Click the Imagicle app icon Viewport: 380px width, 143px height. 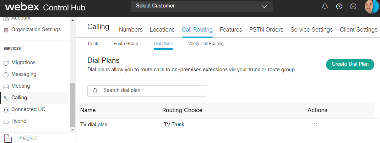pos(8,138)
